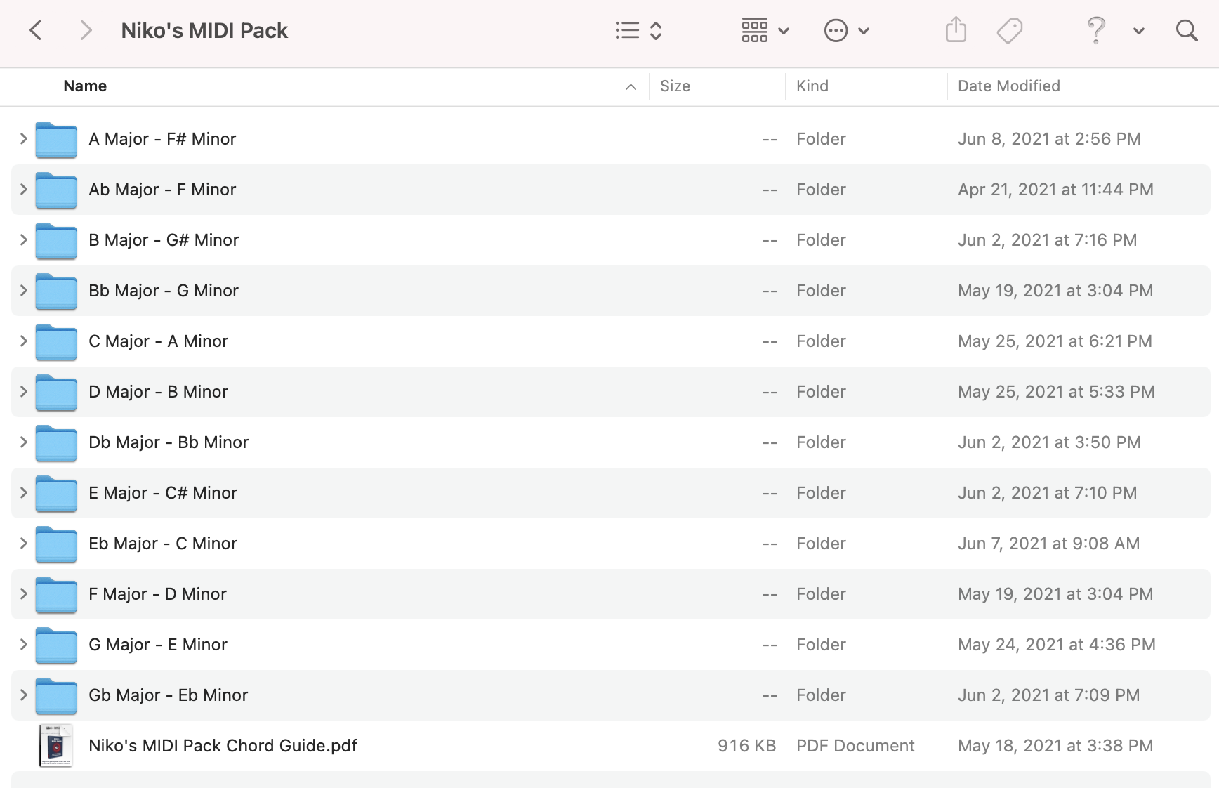Go forward with the right chevron button
This screenshot has width=1219, height=788.
pyautogui.click(x=86, y=30)
